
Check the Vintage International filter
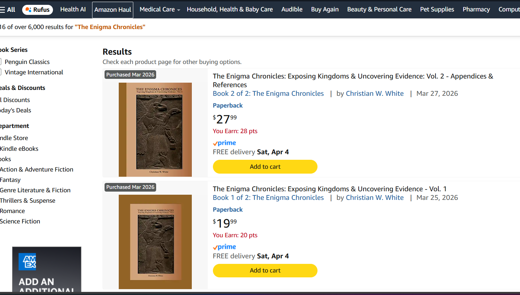coord(1,72)
